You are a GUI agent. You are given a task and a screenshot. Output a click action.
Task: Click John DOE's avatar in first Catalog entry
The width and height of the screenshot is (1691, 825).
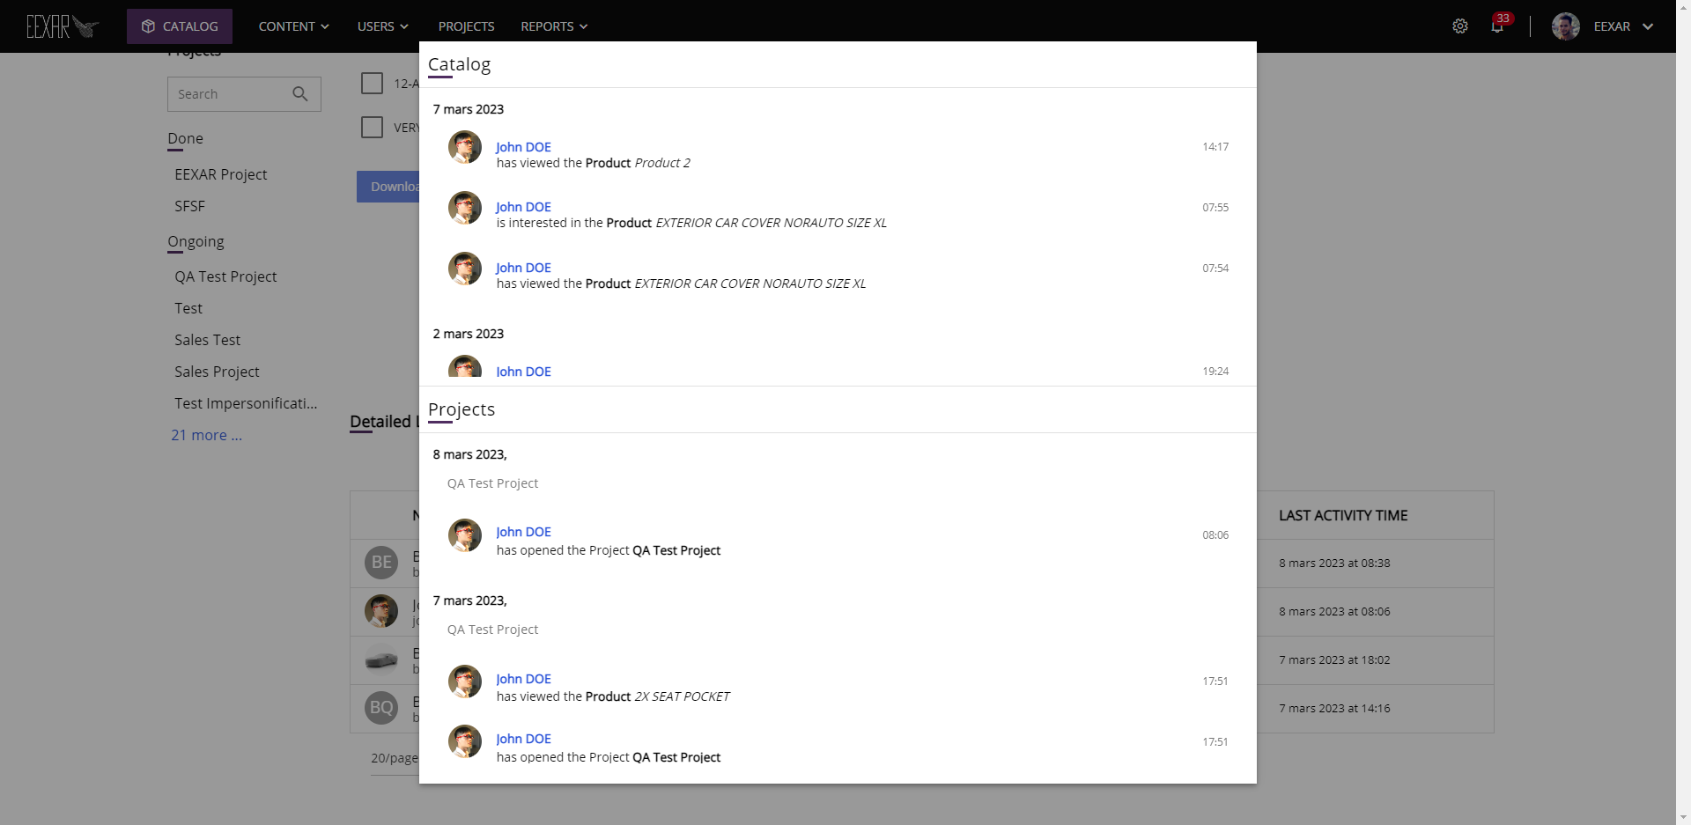coord(465,147)
